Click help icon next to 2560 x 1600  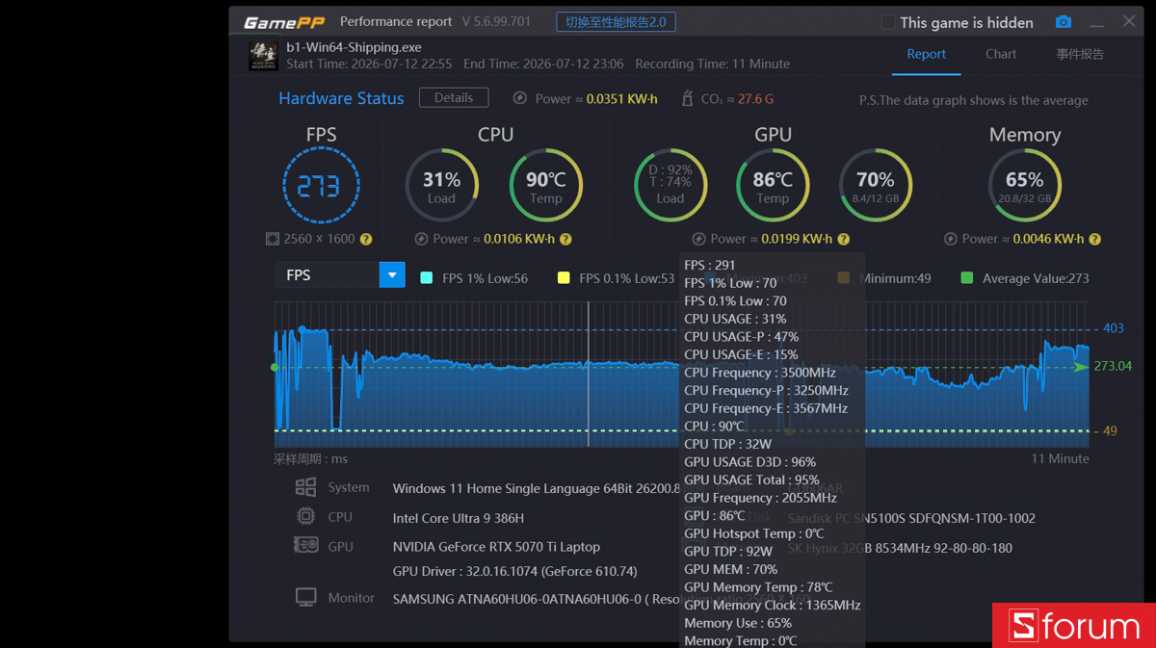click(366, 239)
